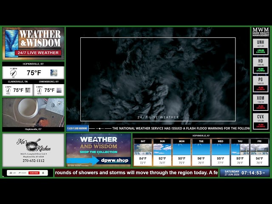Click the 07:14:53 clock readout
The height and width of the screenshot is (204, 272).
[x=252, y=173]
